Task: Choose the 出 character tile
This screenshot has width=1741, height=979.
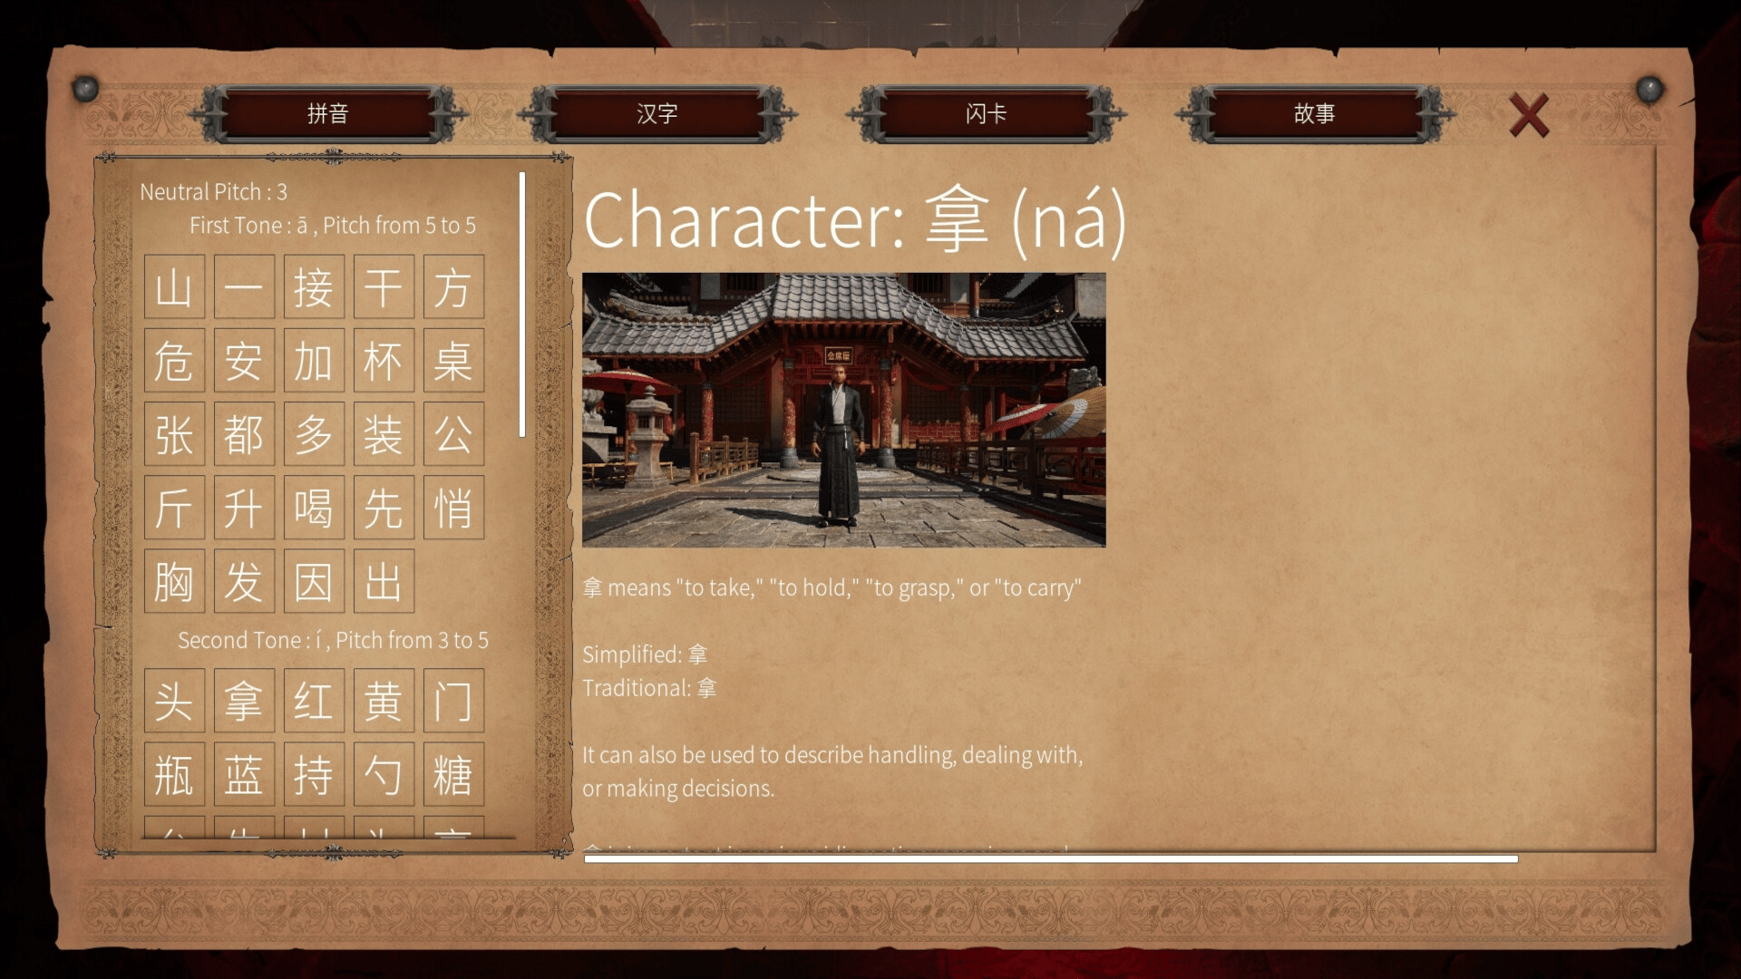Action: [384, 580]
